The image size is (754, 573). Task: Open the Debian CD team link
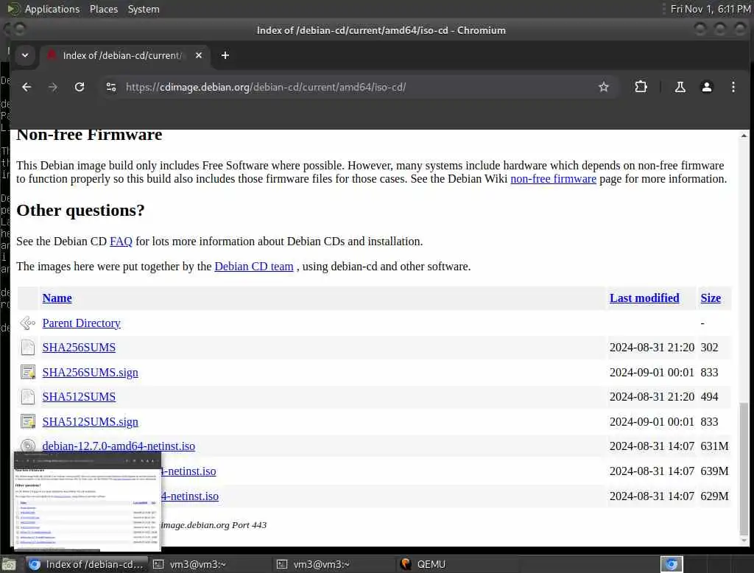click(x=254, y=267)
